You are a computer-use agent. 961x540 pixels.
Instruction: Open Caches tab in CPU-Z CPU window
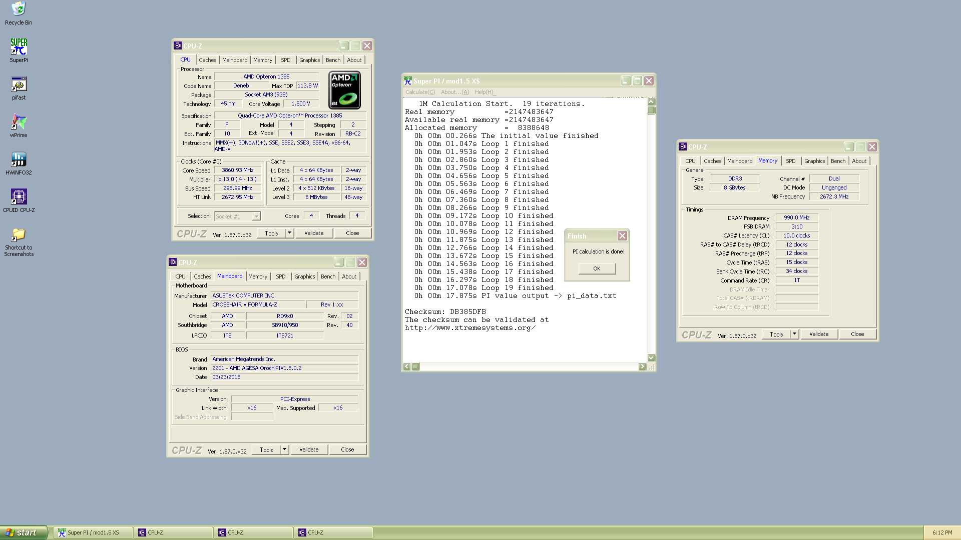click(207, 60)
